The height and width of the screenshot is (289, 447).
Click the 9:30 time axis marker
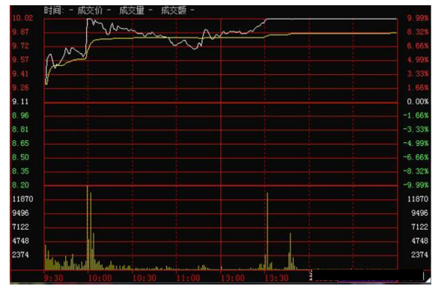tap(53, 278)
